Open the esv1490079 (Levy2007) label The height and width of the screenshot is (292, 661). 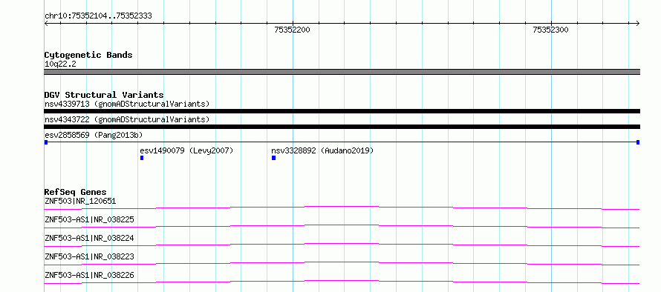click(186, 150)
